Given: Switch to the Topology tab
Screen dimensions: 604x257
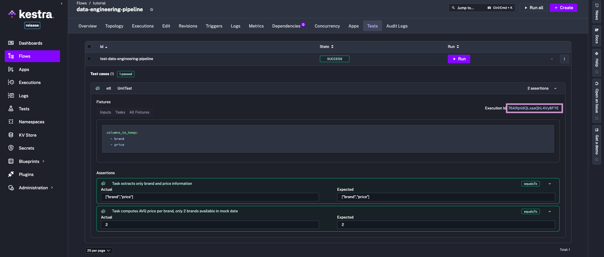Looking at the screenshot, I should 114,26.
